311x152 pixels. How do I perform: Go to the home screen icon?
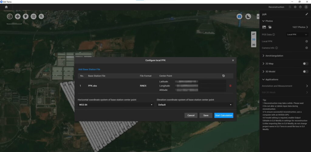coord(6,7)
